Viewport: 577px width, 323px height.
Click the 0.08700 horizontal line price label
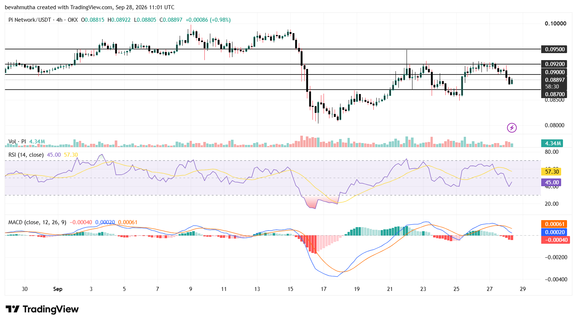555,94
